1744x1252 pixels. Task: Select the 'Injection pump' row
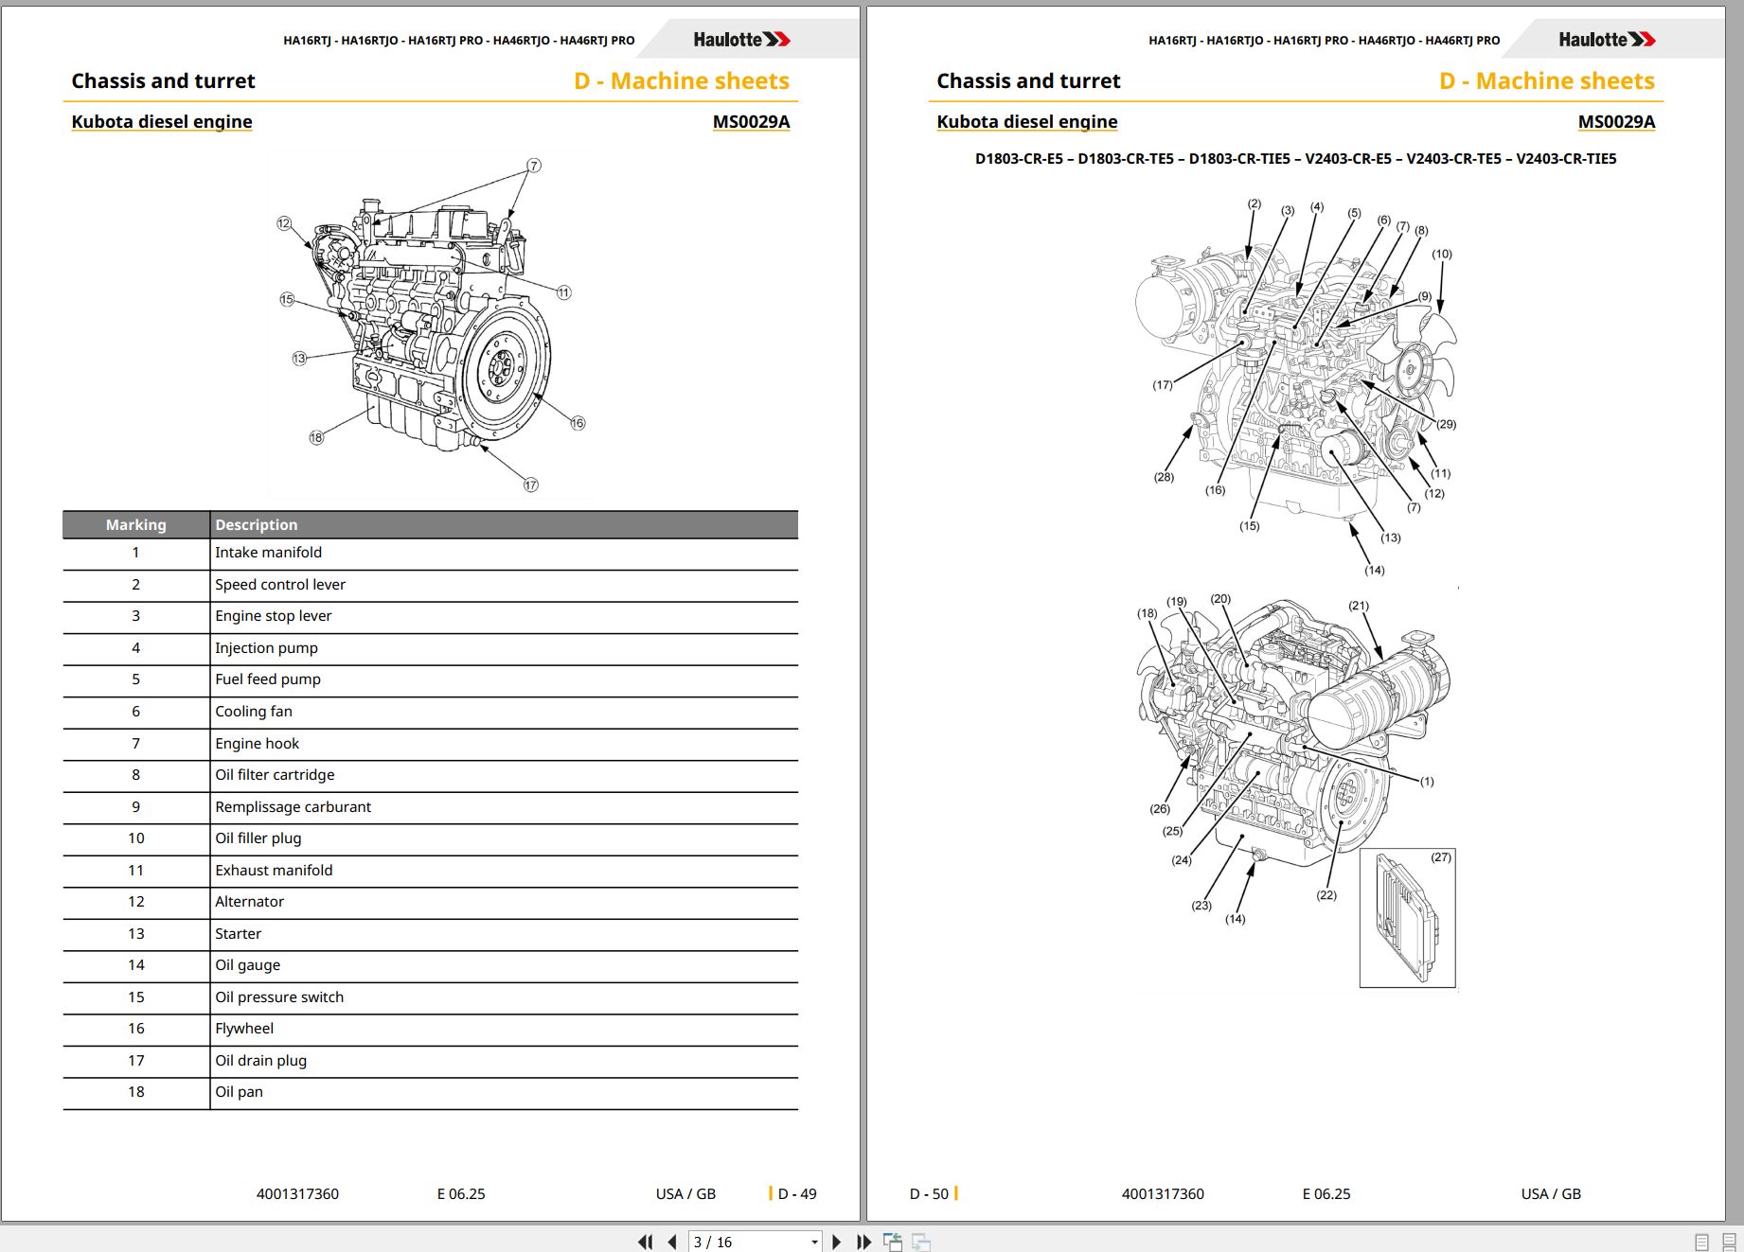coord(431,648)
